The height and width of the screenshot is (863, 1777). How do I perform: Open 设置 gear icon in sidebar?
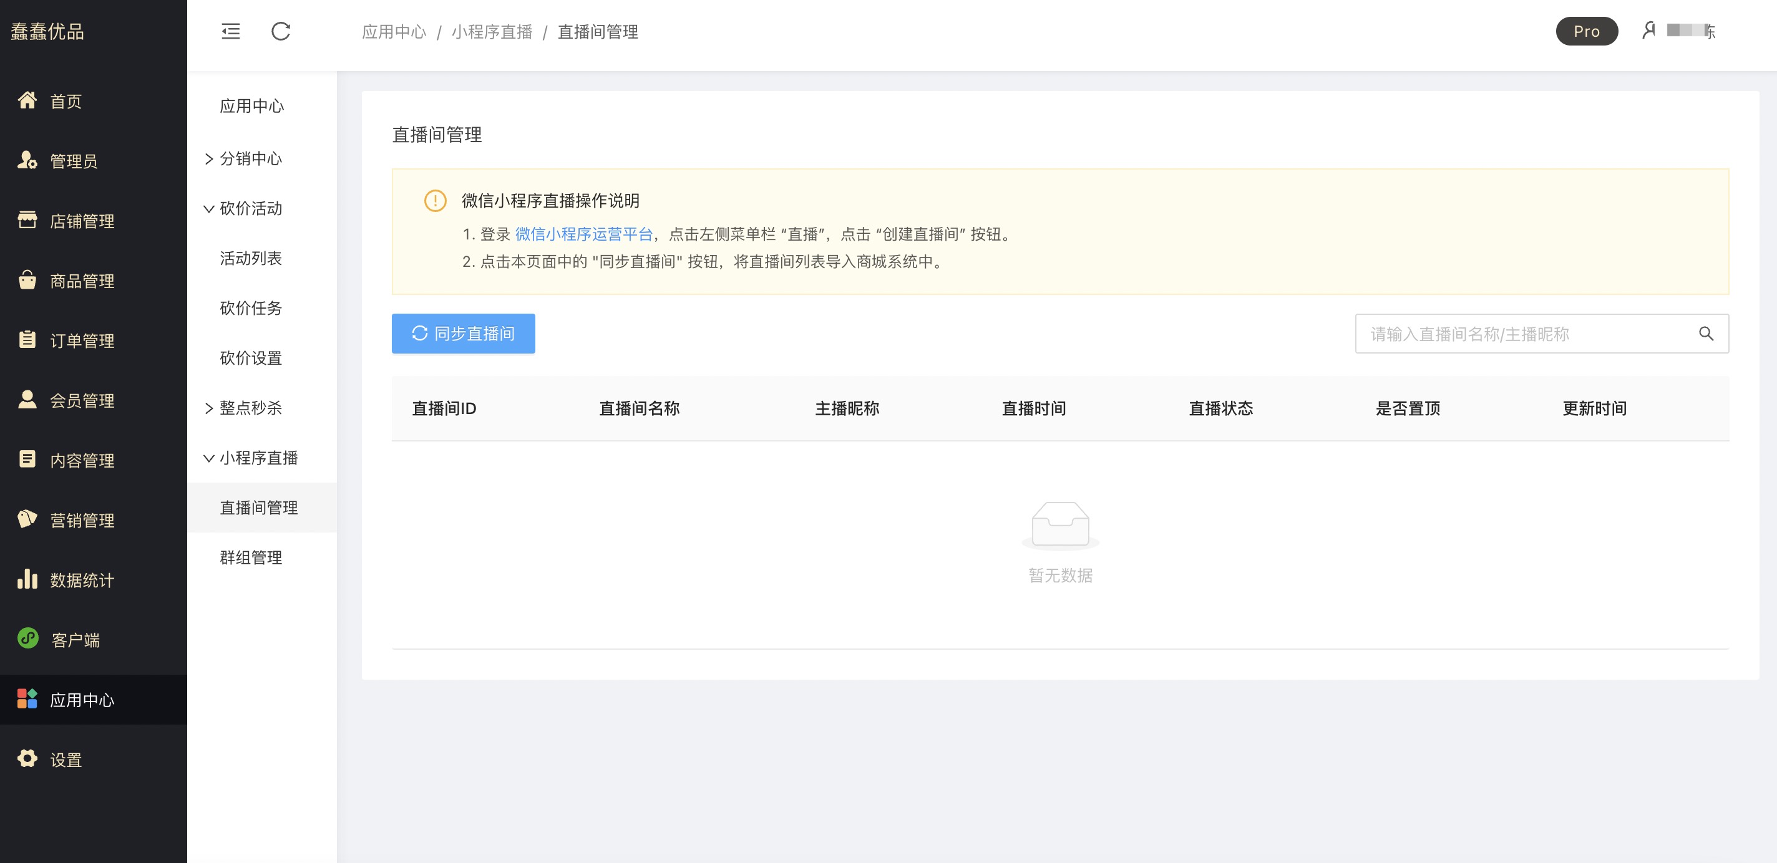tap(27, 759)
